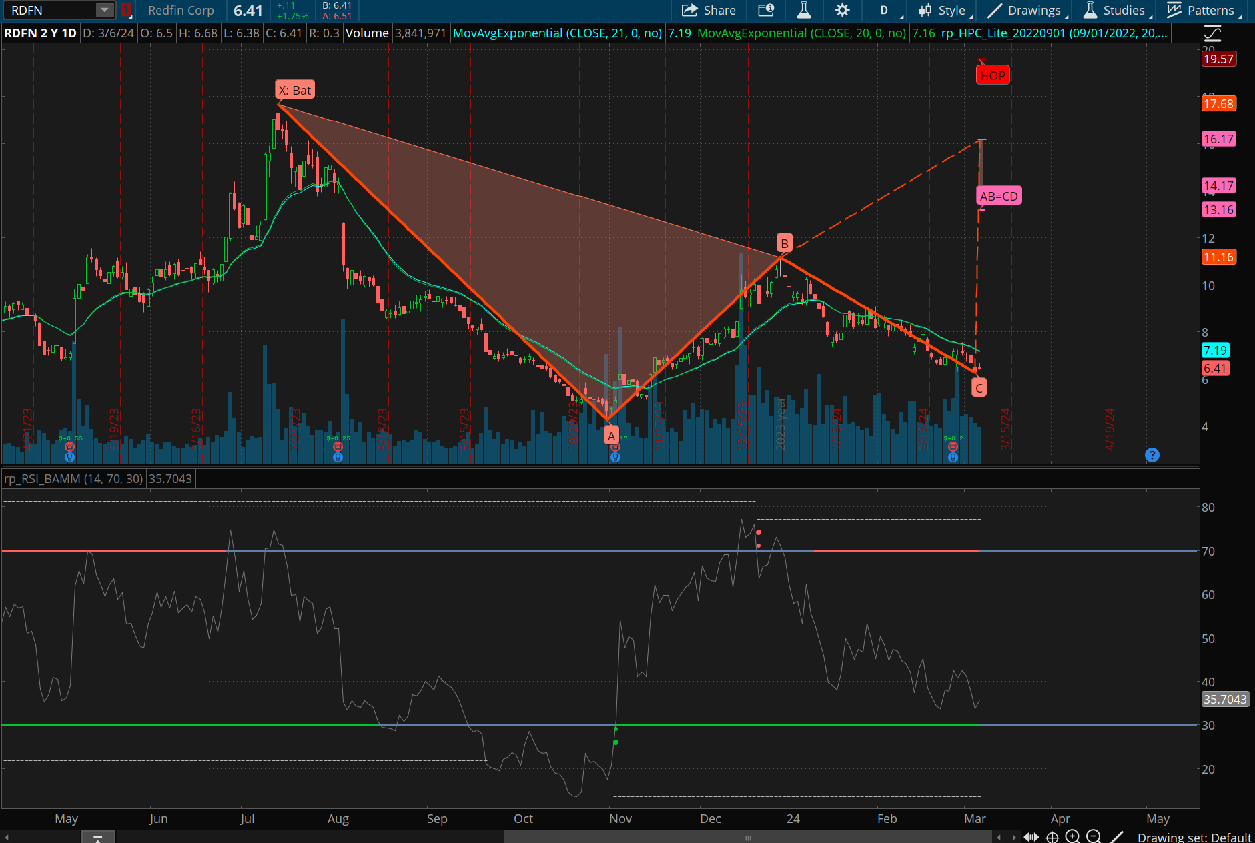The width and height of the screenshot is (1255, 843).
Task: Expand the RDFN symbol dropdown arrow
Action: click(x=104, y=10)
